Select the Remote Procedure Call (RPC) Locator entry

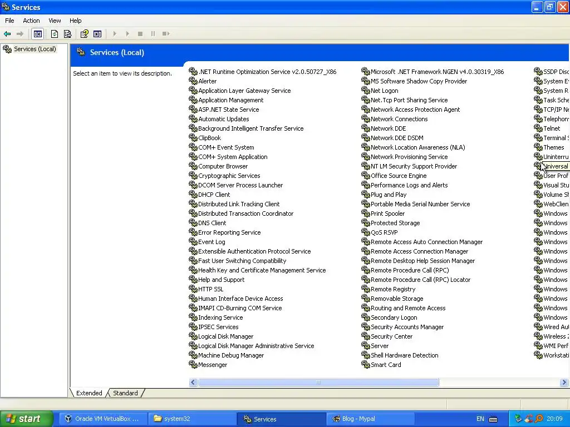[x=420, y=280]
